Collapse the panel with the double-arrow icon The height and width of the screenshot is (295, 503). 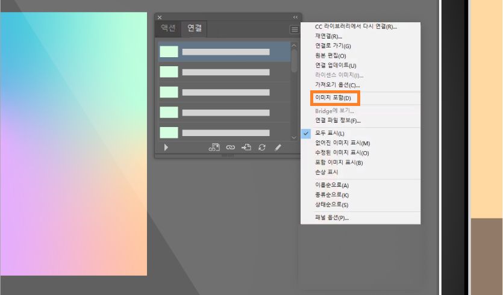click(295, 17)
